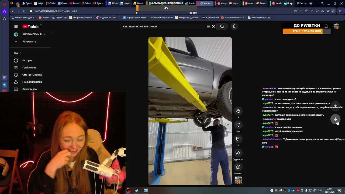The height and width of the screenshot is (194, 345).
Task: Switch to the Экспре tab
Action: point(301,4)
